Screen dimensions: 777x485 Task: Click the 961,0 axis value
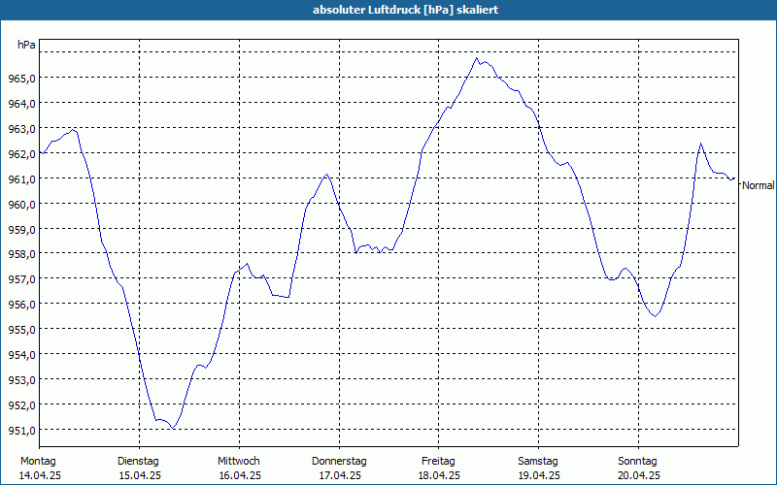pos(21,178)
